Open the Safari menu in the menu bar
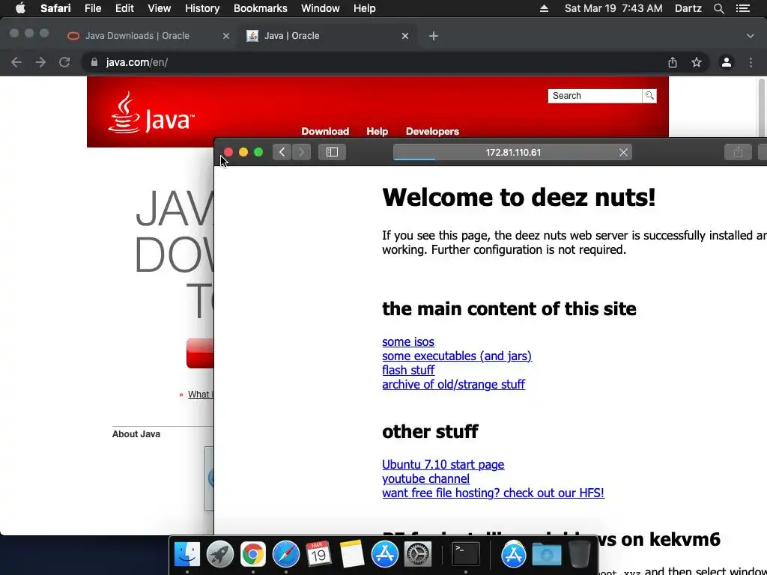This screenshot has height=575, width=767. pos(55,8)
